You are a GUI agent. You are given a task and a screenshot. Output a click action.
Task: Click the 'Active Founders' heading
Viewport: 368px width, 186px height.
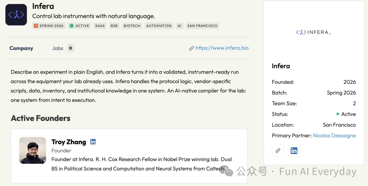[x=41, y=118]
